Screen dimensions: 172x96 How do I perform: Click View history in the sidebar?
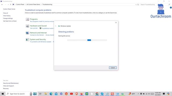7,16
